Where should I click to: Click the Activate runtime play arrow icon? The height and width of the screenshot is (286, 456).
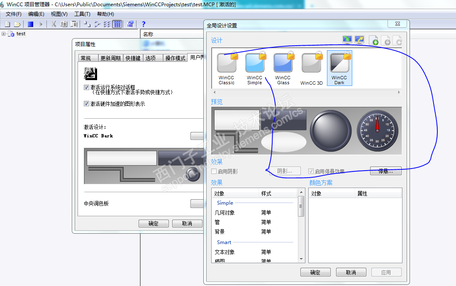[x=41, y=24]
